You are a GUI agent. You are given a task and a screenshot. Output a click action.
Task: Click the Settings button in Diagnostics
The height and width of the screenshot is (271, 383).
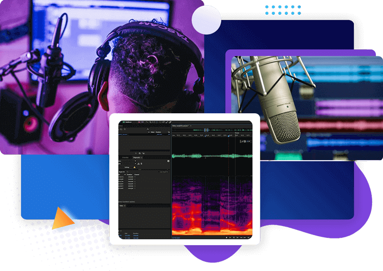pos(128,167)
